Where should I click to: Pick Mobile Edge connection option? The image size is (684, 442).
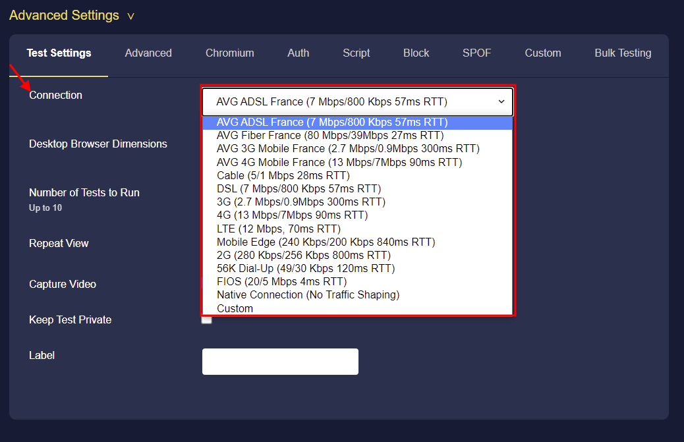(x=358, y=242)
